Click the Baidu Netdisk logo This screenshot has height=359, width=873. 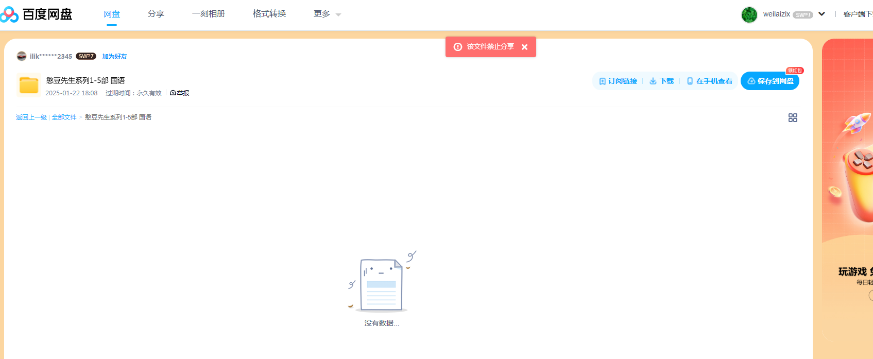[x=36, y=14]
